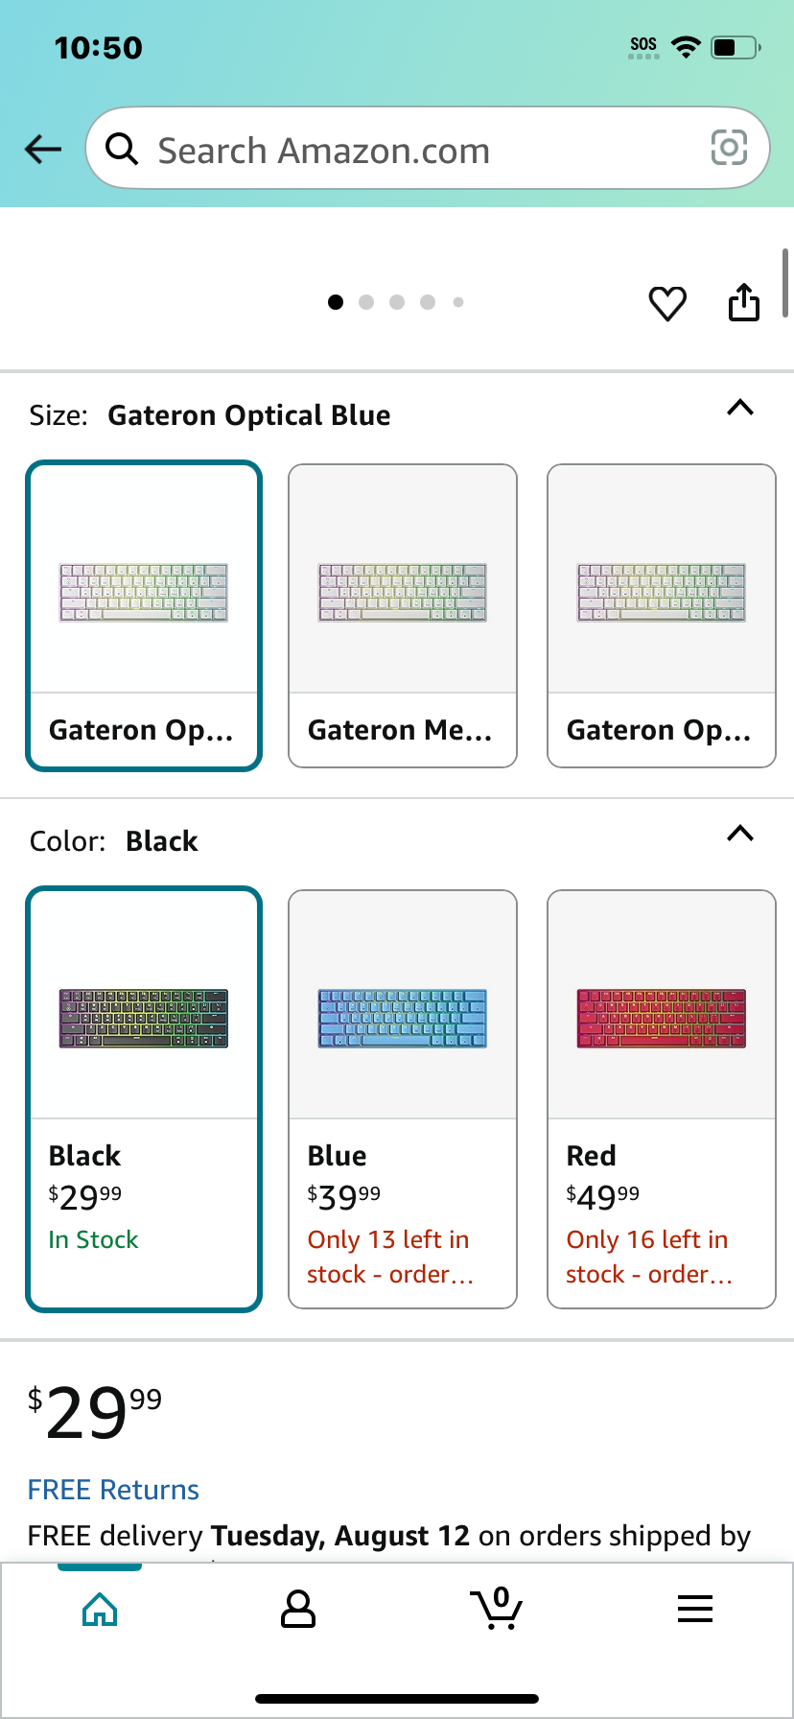Viewport: 794px width, 1719px height.
Task: Choose the Red color keyboard
Action: [x=662, y=1099]
